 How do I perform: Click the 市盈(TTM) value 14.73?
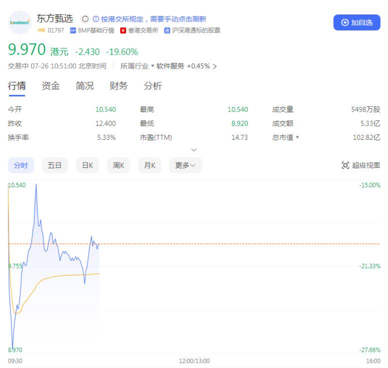240,137
